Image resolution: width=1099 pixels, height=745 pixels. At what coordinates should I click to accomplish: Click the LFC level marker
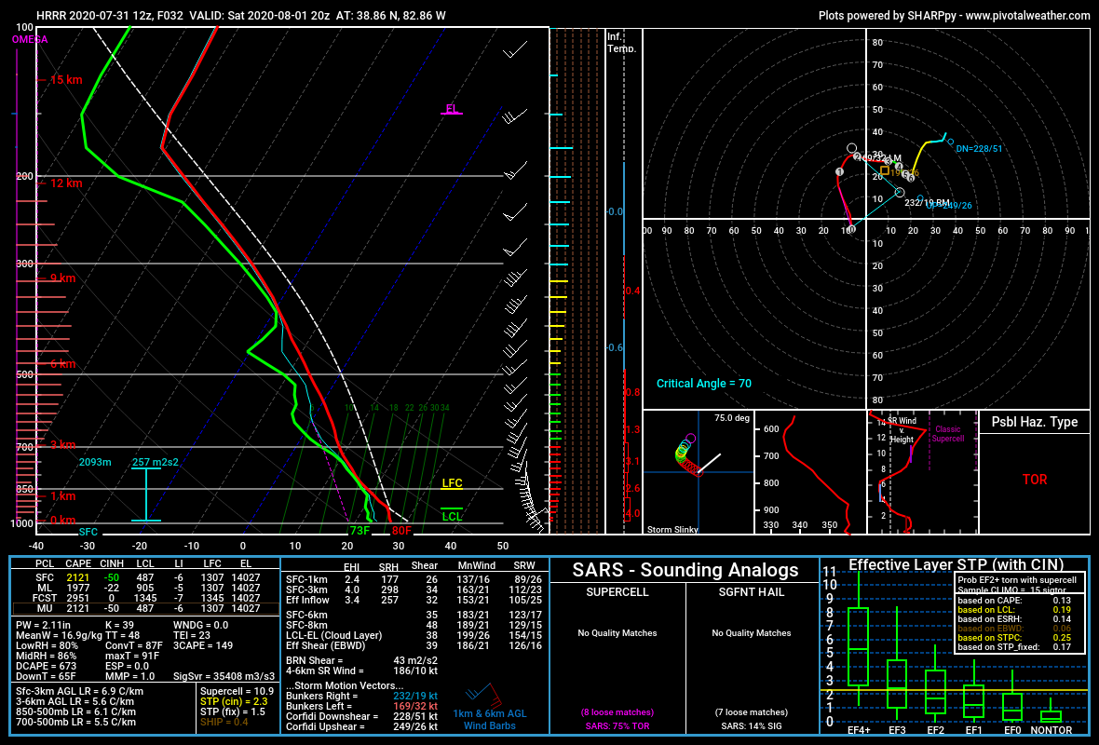450,484
